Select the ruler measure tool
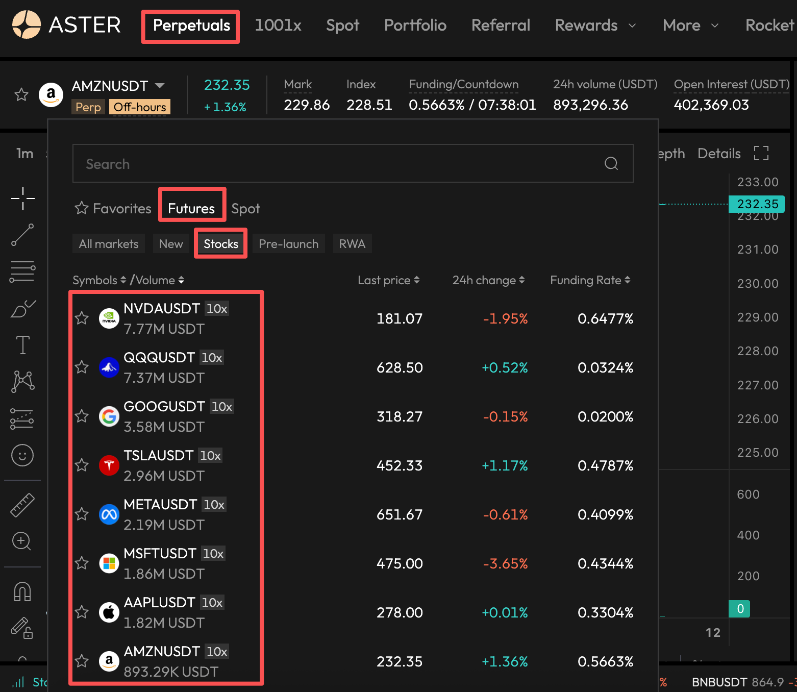797x692 pixels. 22,505
